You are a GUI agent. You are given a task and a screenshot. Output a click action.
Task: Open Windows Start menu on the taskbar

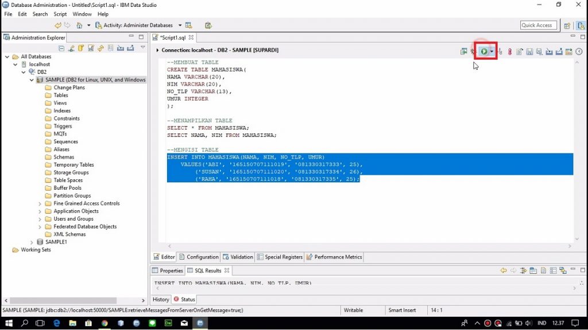tap(8, 323)
